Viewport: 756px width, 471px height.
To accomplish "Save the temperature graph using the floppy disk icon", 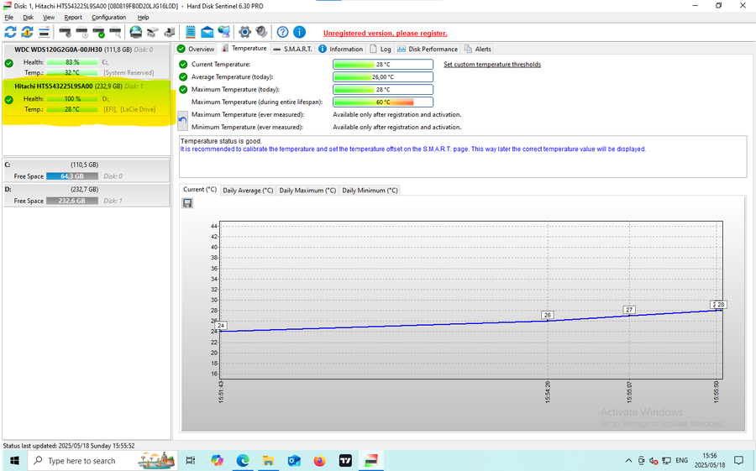I will (186, 203).
